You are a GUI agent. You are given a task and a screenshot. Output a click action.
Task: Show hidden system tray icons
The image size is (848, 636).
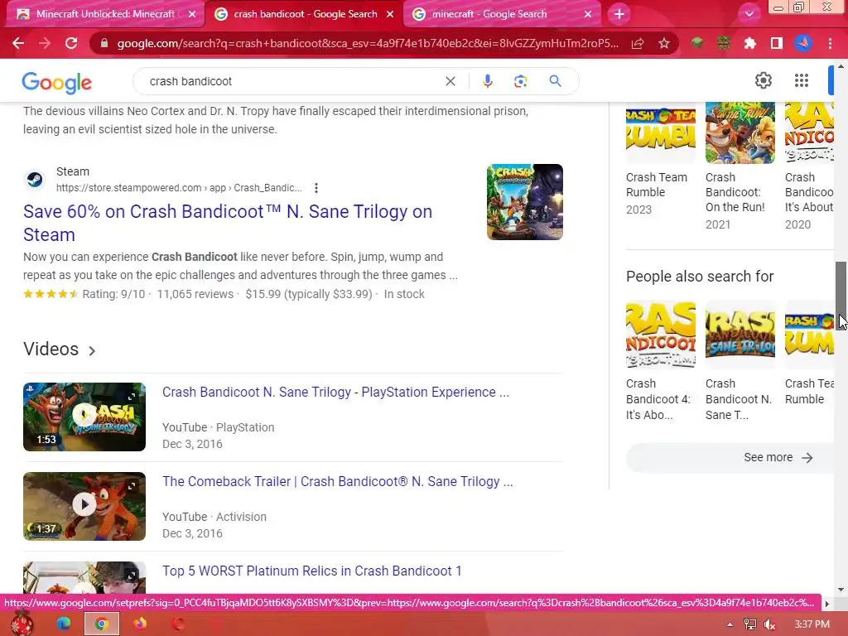click(730, 624)
